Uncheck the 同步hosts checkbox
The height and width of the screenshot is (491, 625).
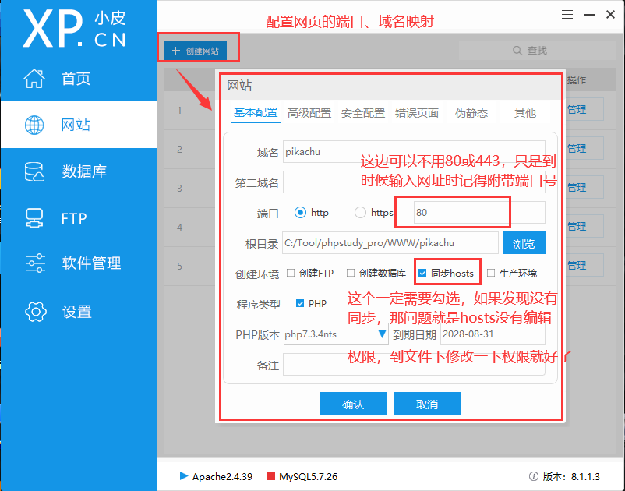pos(422,274)
